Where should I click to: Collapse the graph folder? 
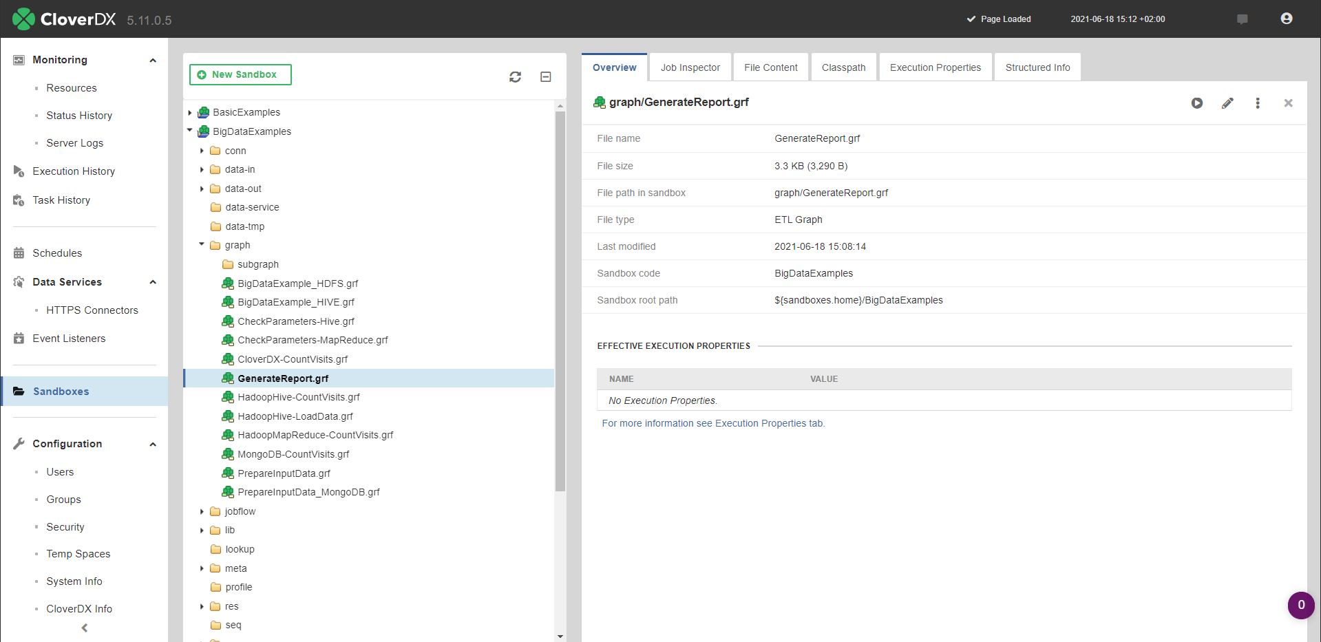tap(202, 244)
